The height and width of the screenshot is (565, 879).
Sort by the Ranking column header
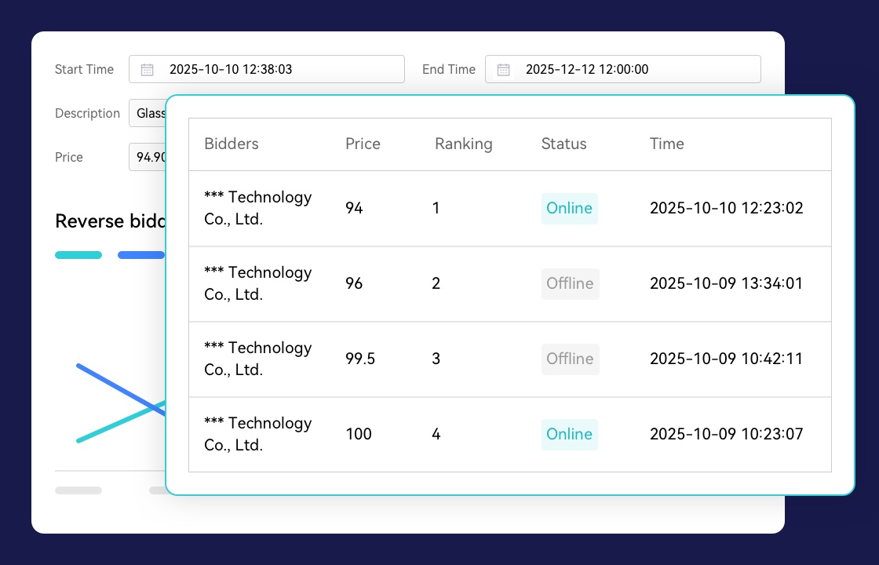point(463,144)
